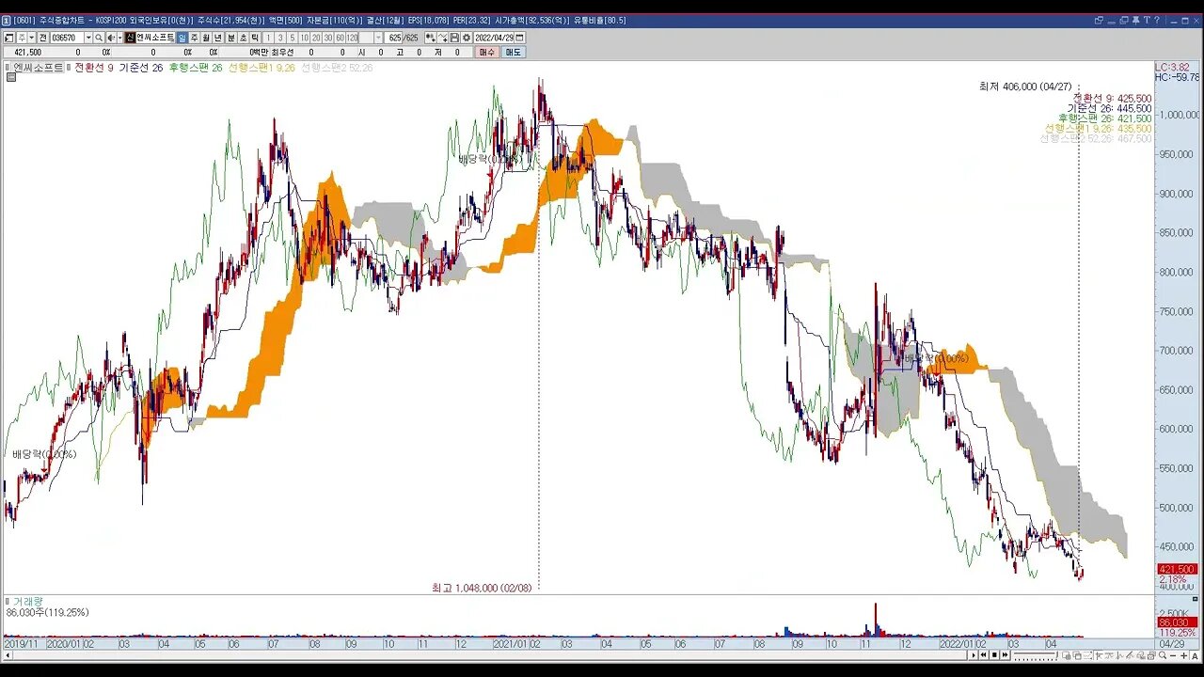This screenshot has height=677, width=1204.
Task: Zoom chart with bottom magnifier icon
Action: pyautogui.click(x=1163, y=655)
